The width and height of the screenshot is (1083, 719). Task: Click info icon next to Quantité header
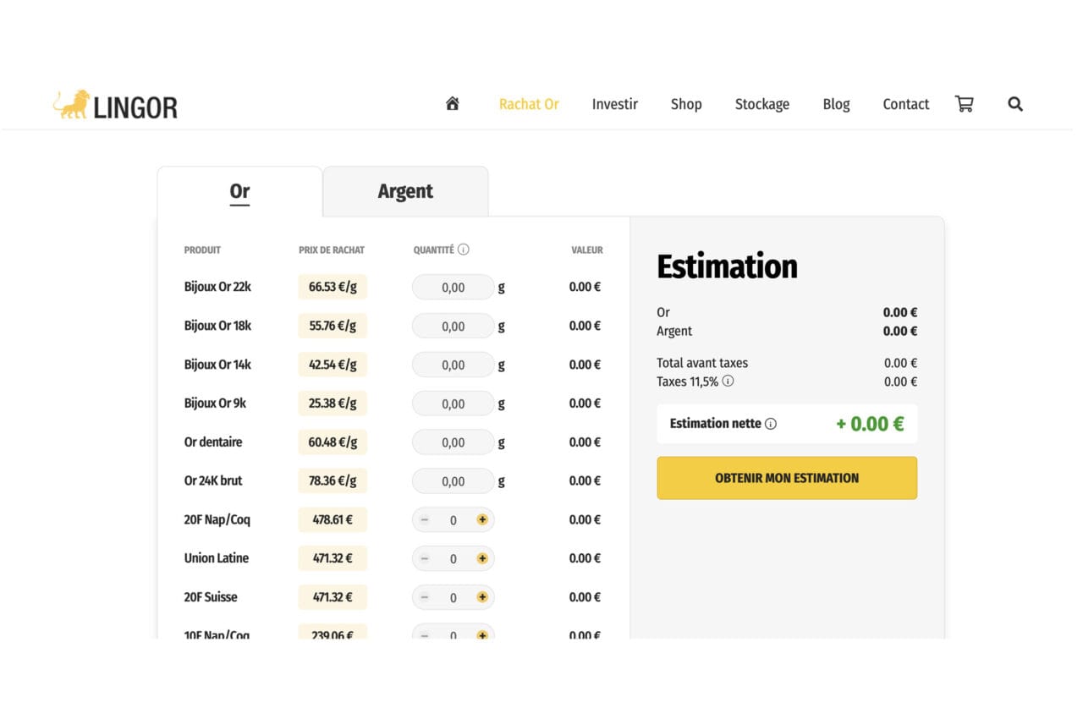pyautogui.click(x=463, y=250)
